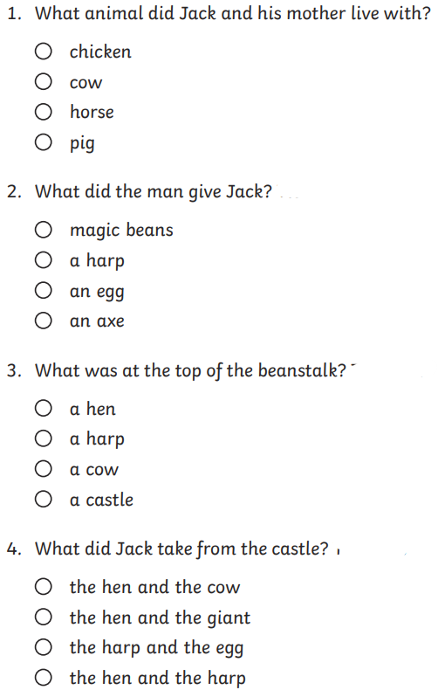Mark 'pig' as the answer
This screenshot has width=438, height=690.
(44, 142)
